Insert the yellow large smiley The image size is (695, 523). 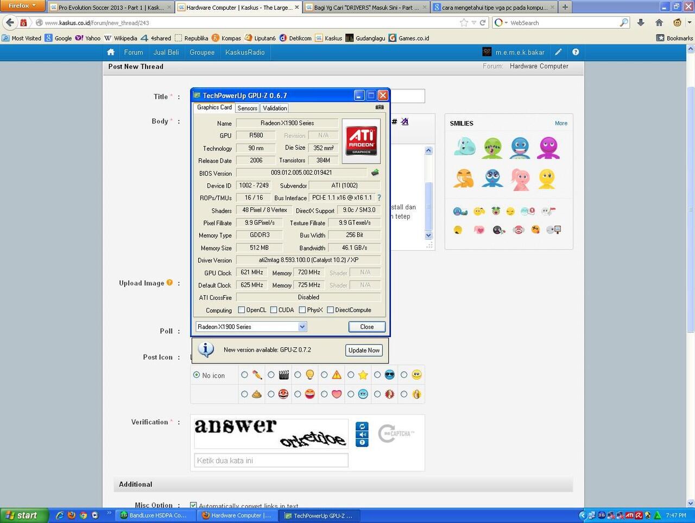click(547, 179)
